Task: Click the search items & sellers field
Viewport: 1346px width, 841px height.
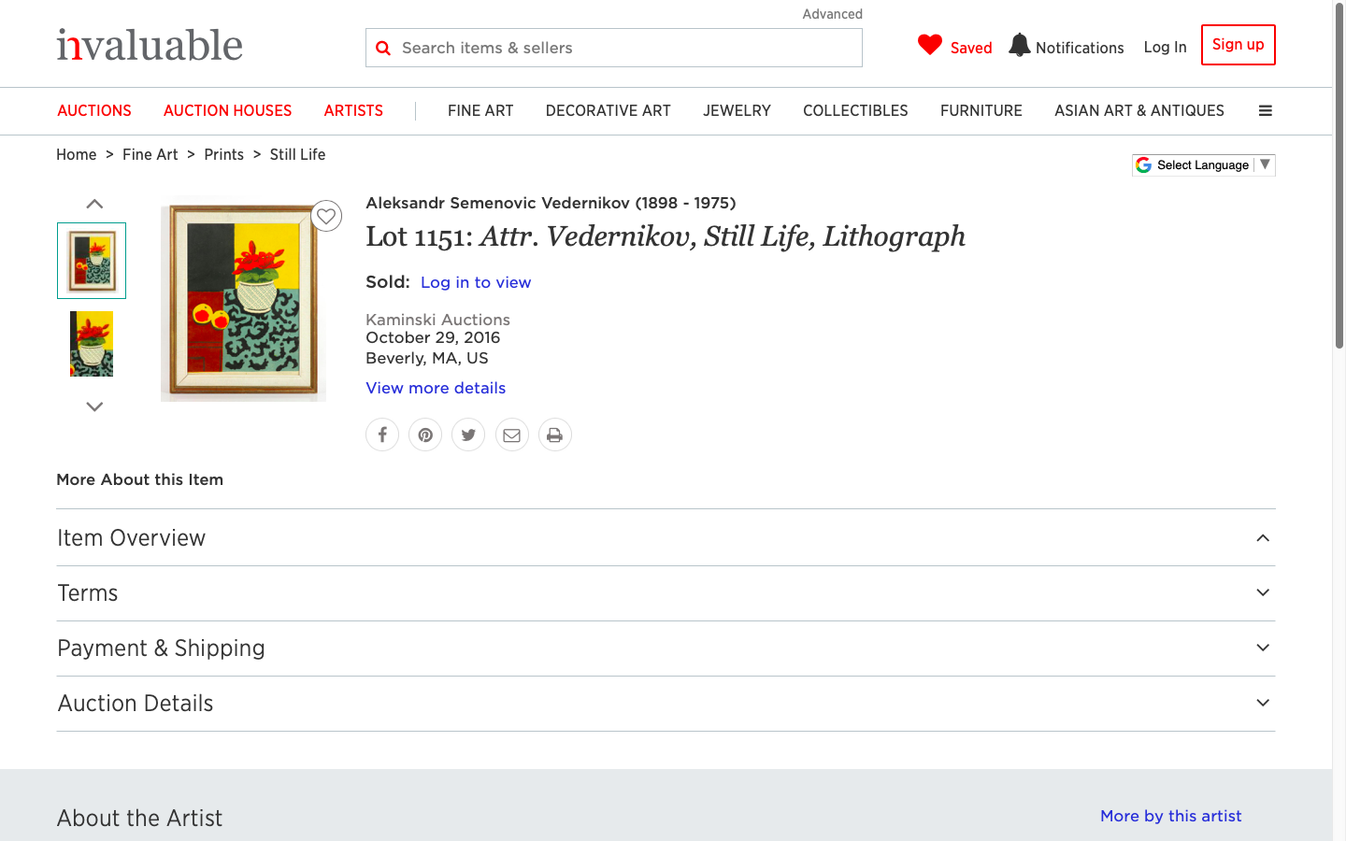Action: [626, 48]
